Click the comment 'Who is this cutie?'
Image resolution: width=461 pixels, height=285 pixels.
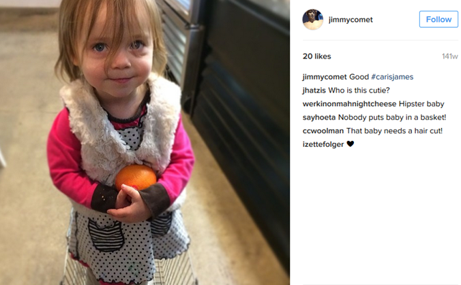coord(359,90)
